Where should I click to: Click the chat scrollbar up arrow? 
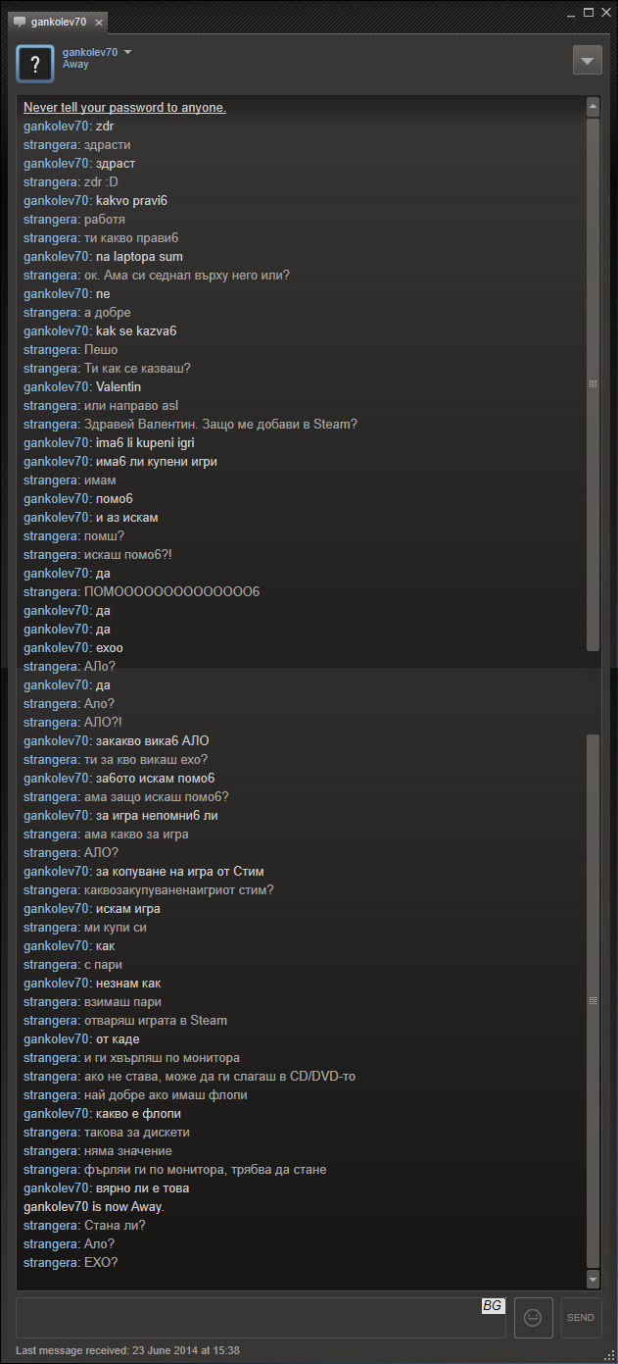(593, 105)
